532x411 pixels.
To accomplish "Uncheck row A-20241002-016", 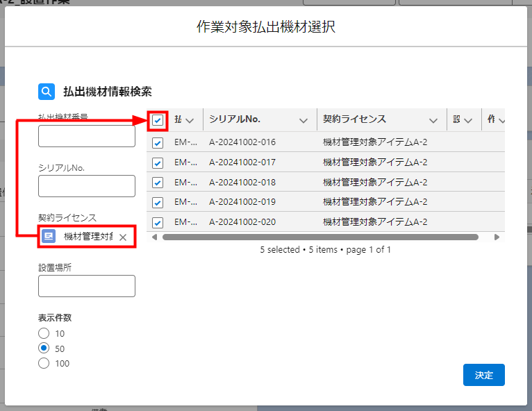I will click(158, 143).
